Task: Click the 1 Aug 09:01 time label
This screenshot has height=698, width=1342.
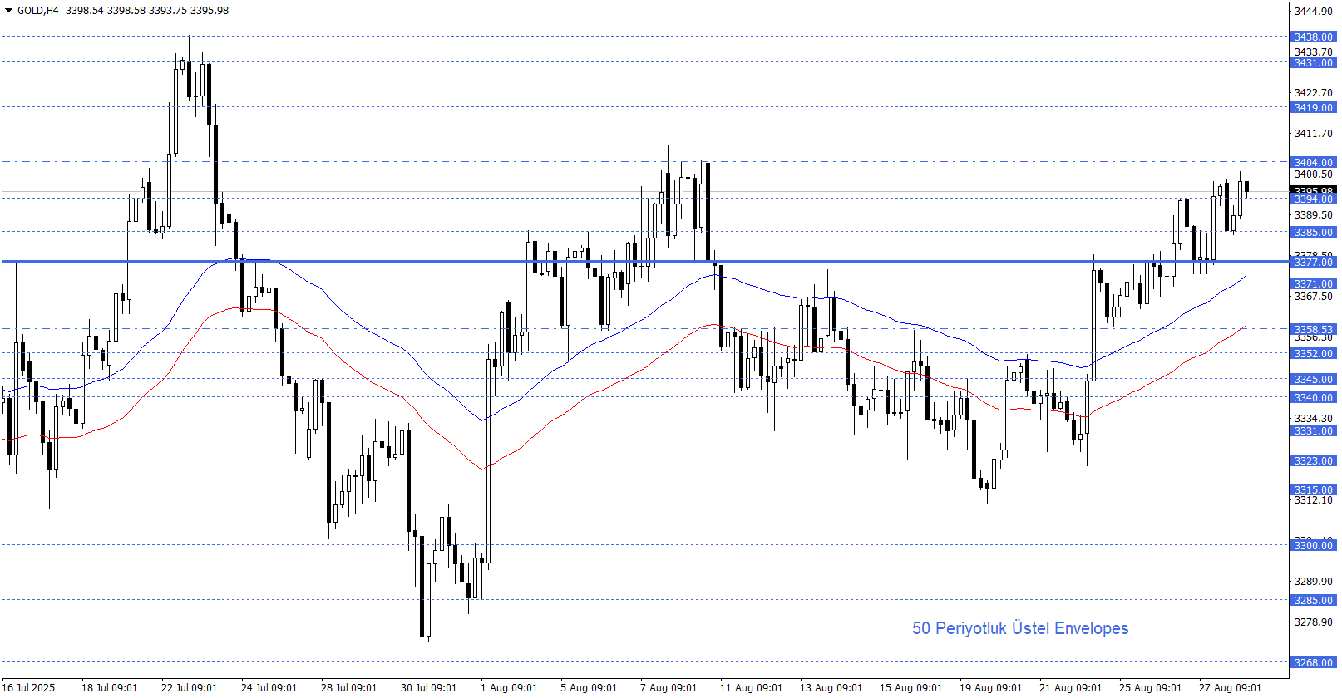Action: [509, 687]
